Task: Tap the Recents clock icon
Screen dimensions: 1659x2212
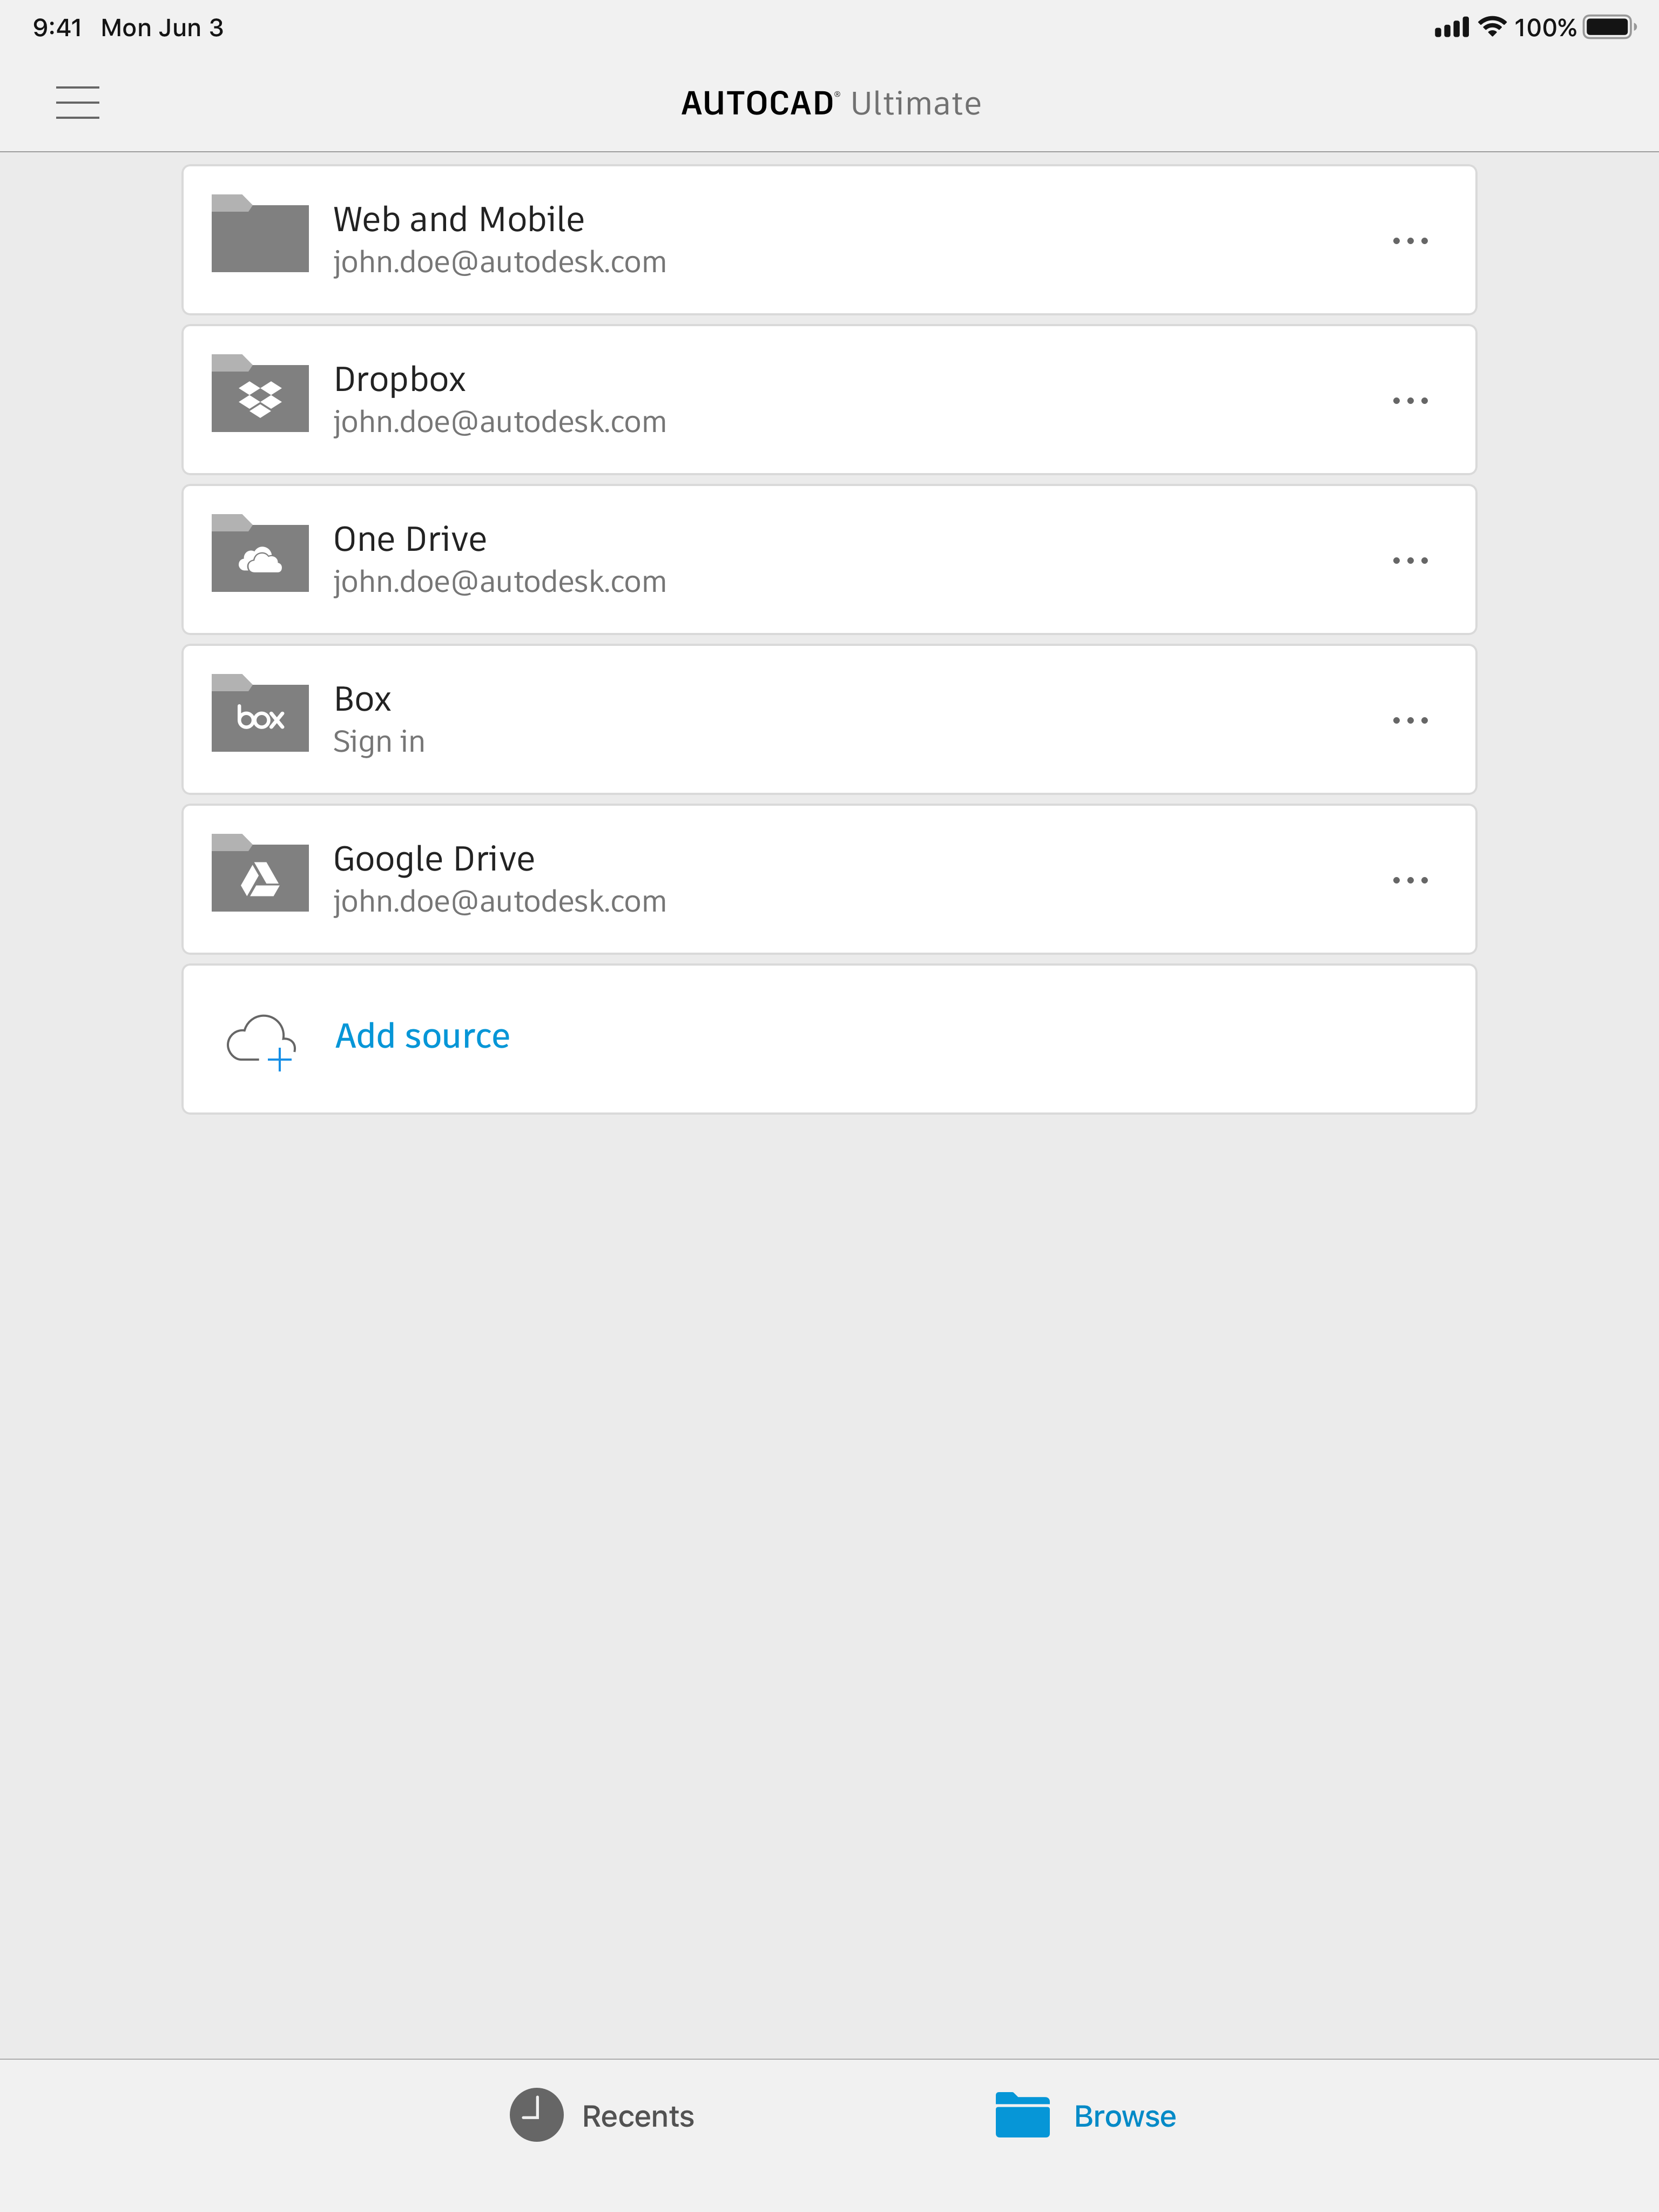Action: pos(537,2115)
